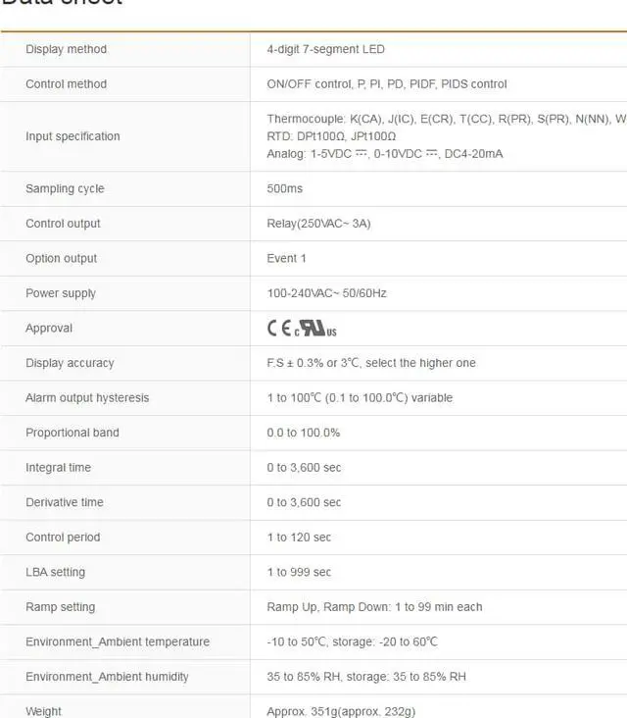Screen dimensions: 627x718
Task: Click the CE approval mark icon
Action: [279, 328]
